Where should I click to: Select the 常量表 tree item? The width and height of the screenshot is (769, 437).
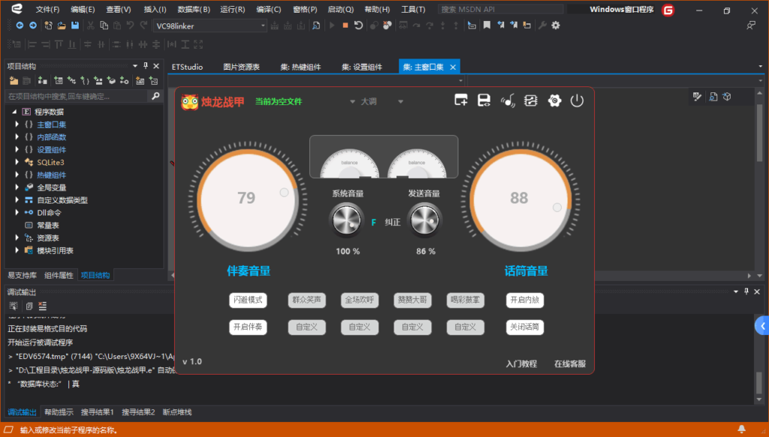coord(48,225)
